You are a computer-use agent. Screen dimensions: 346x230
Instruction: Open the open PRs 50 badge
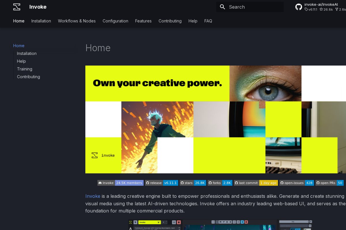329,183
